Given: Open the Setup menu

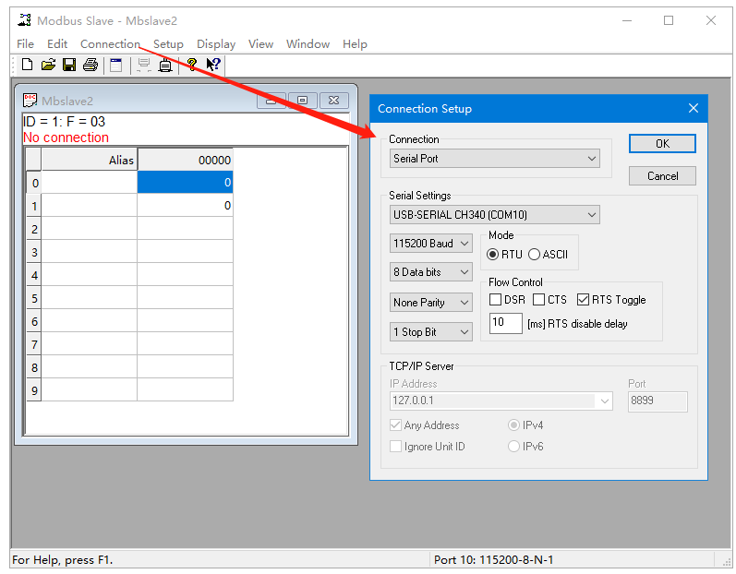Looking at the screenshot, I should [x=168, y=44].
